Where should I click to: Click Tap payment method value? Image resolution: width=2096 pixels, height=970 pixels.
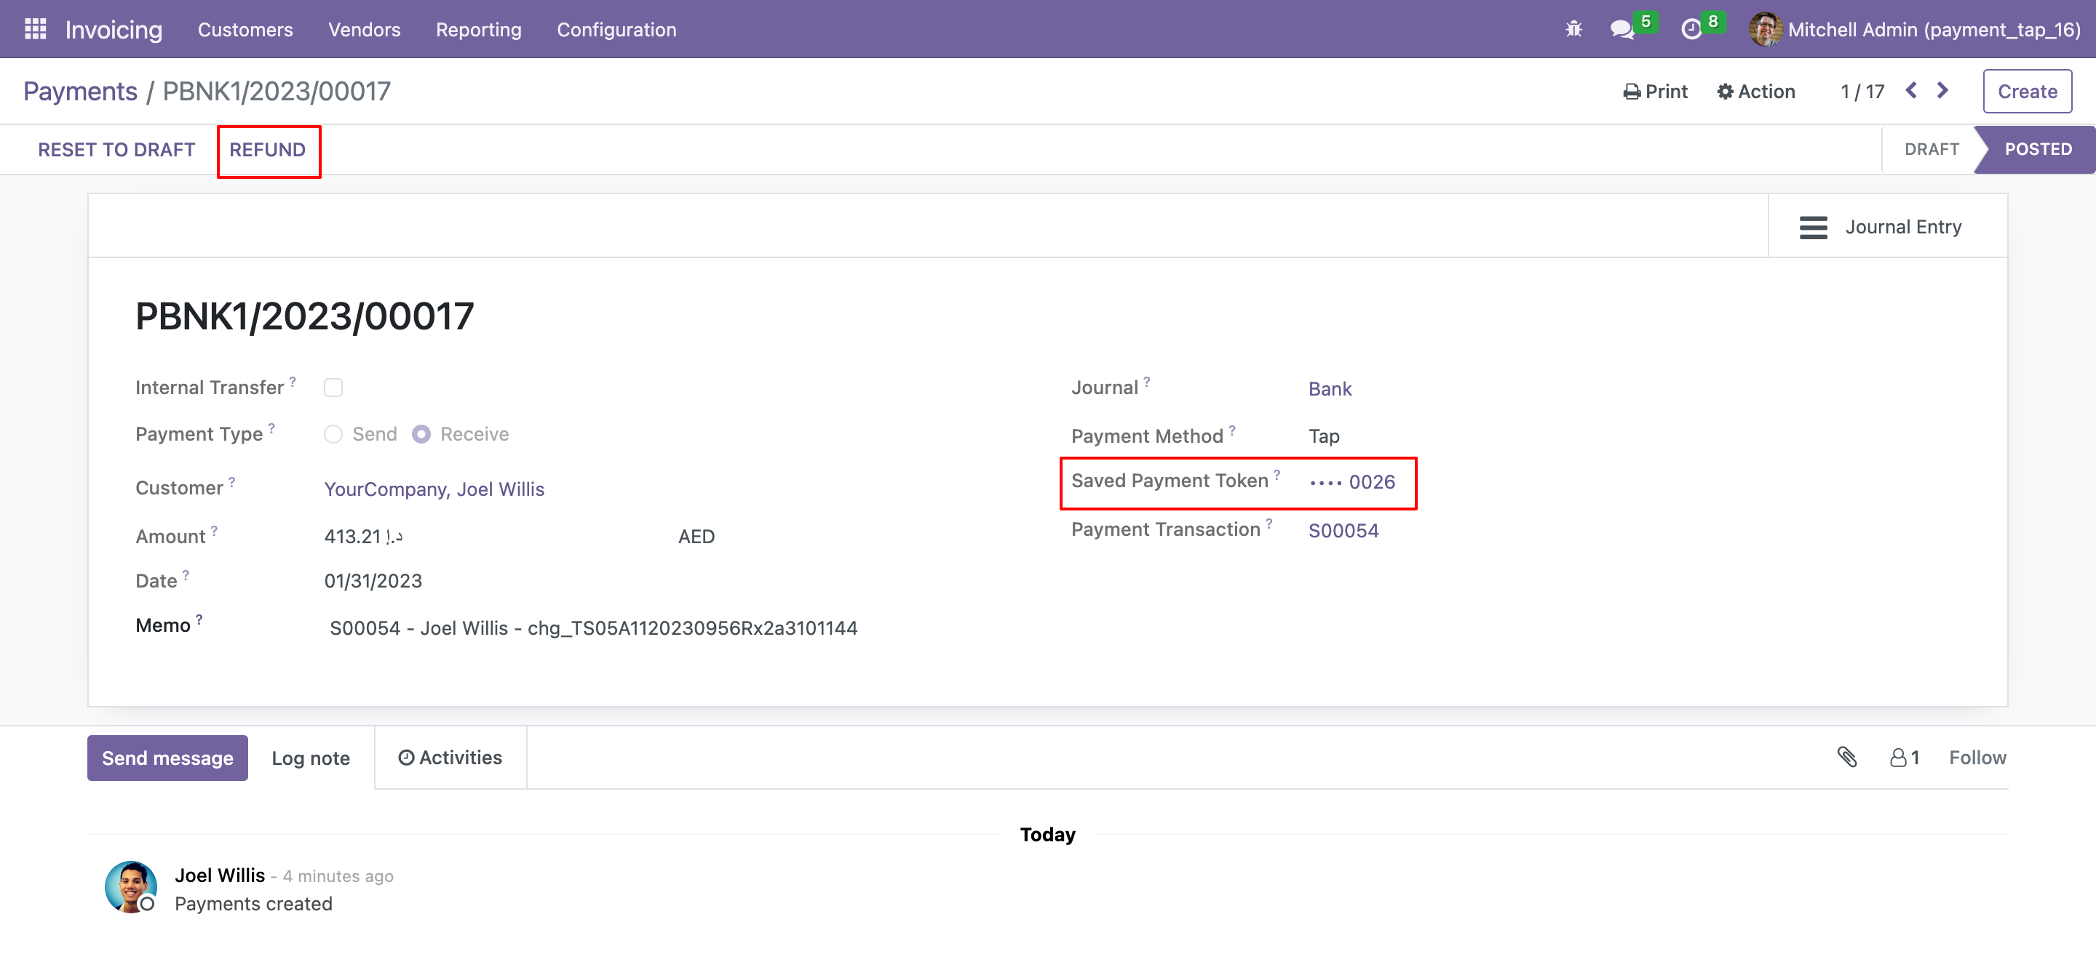pos(1324,436)
